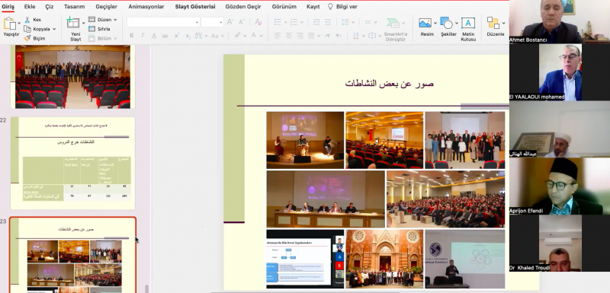The height and width of the screenshot is (293, 610).
Task: Pick the font color A button
Action: tap(254, 35)
